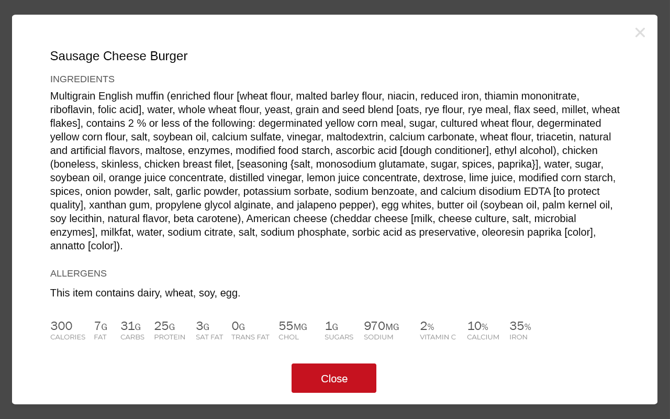Screen dimensions: 670x419
Task: Click the Sausage Cheese Burger title
Action: tap(119, 56)
